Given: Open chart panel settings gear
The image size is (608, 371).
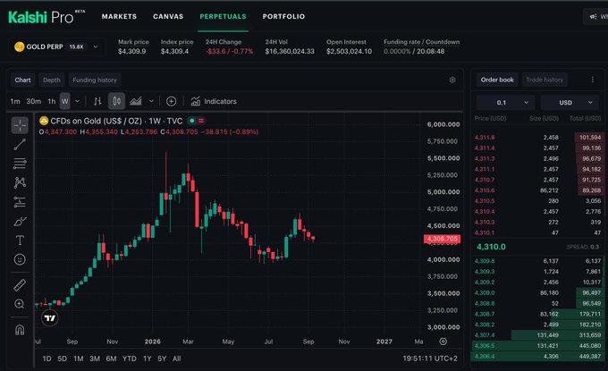Looking at the screenshot, I should 452,80.
